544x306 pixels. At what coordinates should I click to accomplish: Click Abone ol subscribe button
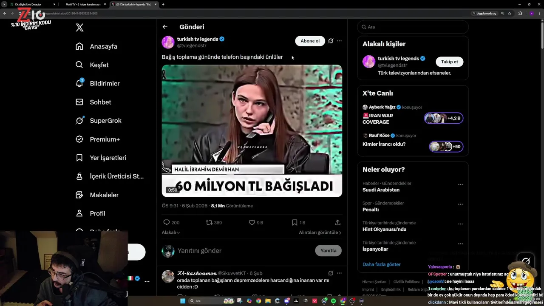pos(310,41)
